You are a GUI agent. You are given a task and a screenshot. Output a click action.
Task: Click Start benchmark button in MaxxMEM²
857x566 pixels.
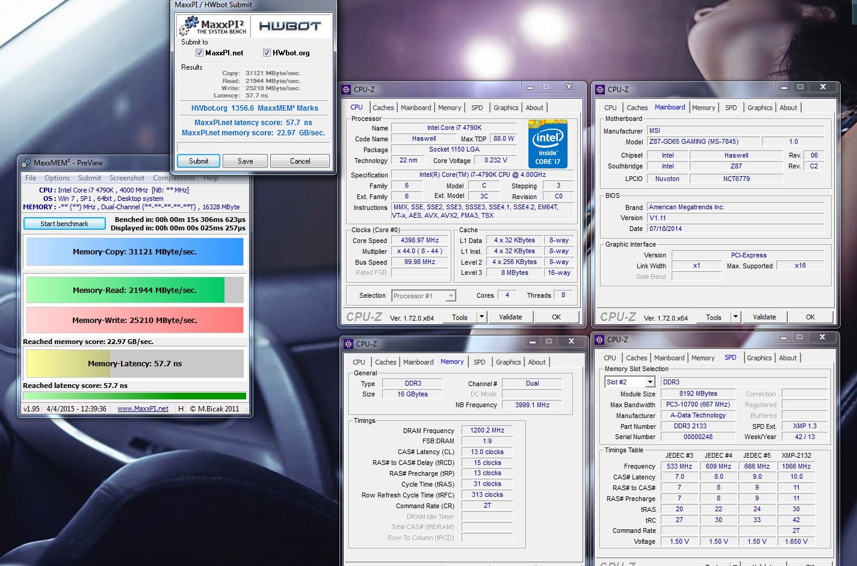pos(64,224)
